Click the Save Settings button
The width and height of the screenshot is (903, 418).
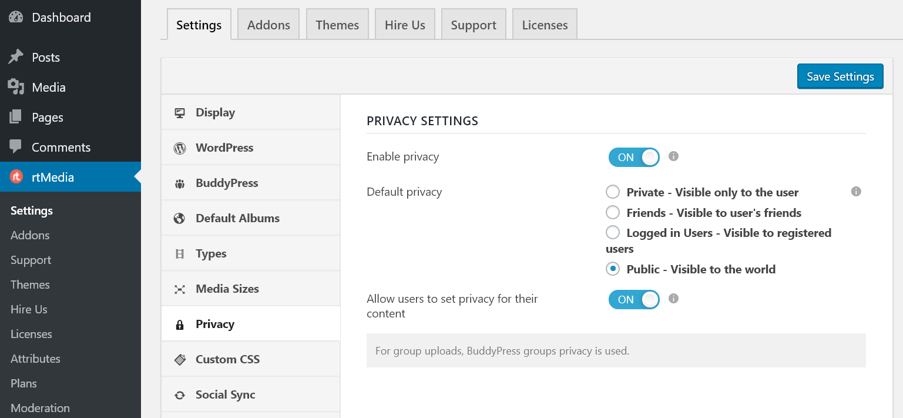pyautogui.click(x=840, y=76)
